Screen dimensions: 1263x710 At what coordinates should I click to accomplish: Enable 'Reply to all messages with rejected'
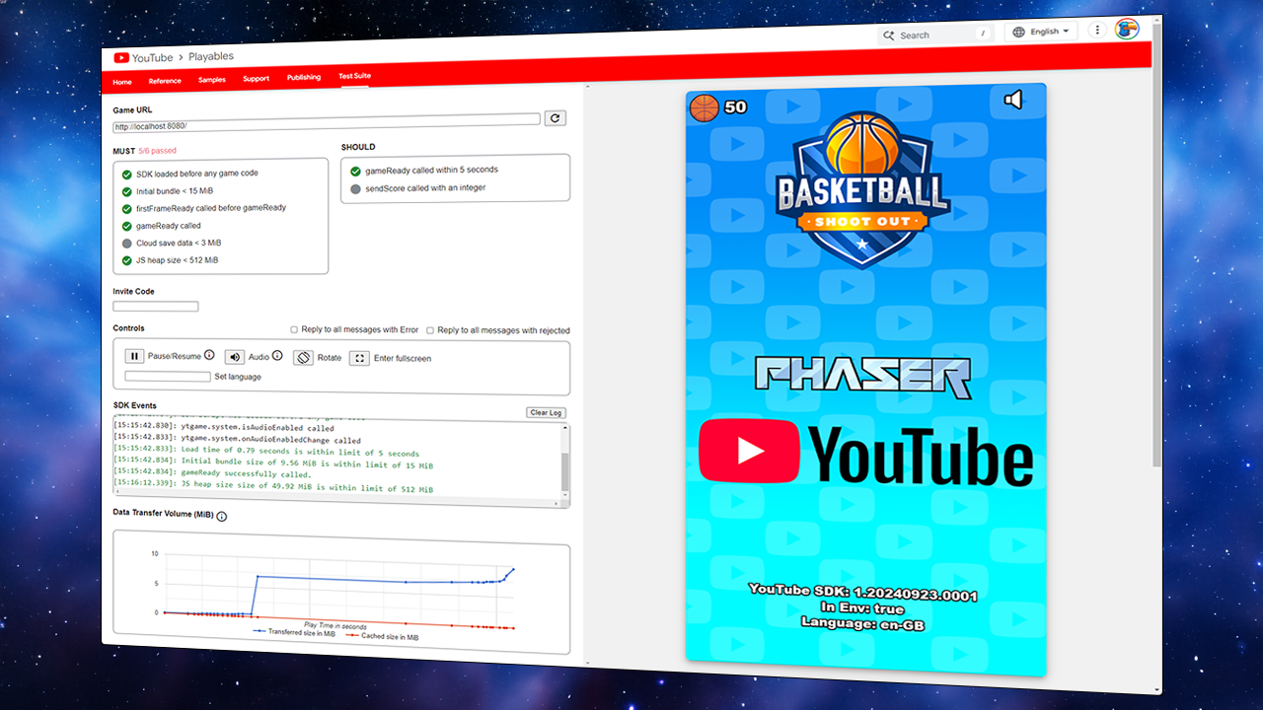tap(430, 330)
